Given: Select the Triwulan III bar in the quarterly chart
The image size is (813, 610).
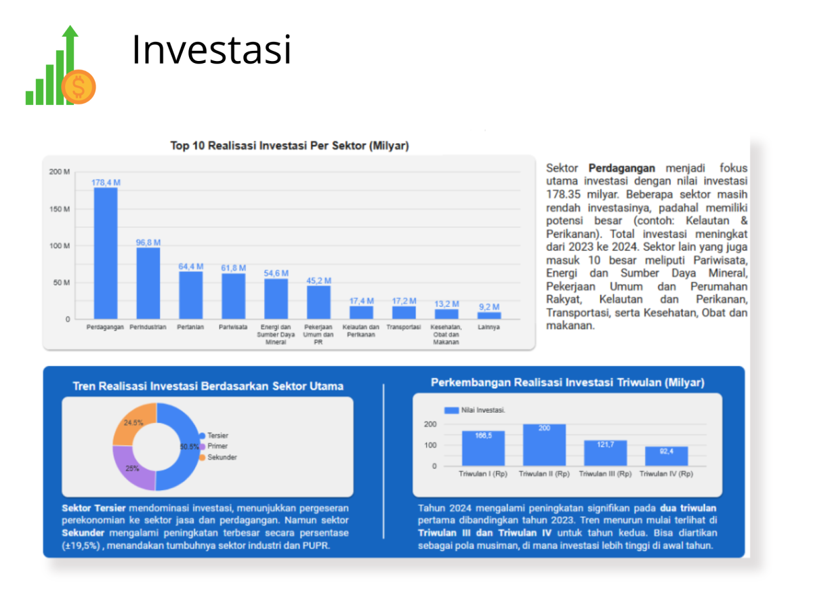Looking at the screenshot, I should pos(605,453).
